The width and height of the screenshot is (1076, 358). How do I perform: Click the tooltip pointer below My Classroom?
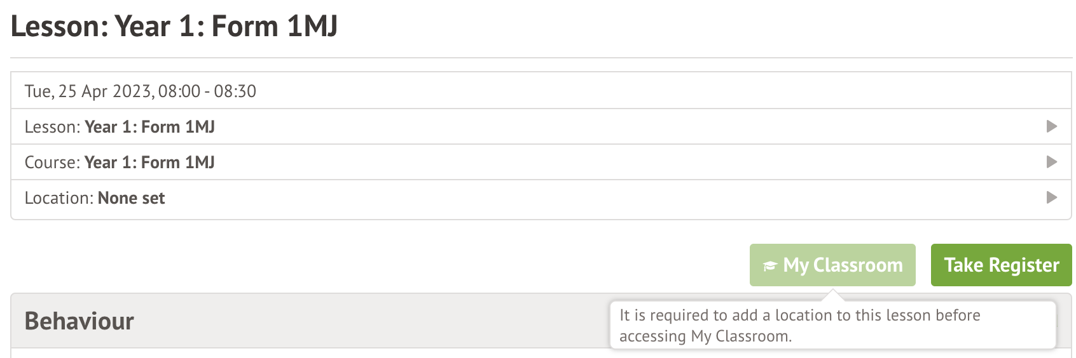point(832,295)
